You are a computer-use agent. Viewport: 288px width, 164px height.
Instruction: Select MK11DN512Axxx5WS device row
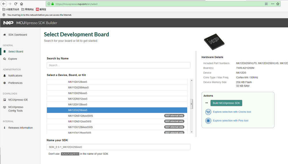tap(117, 116)
